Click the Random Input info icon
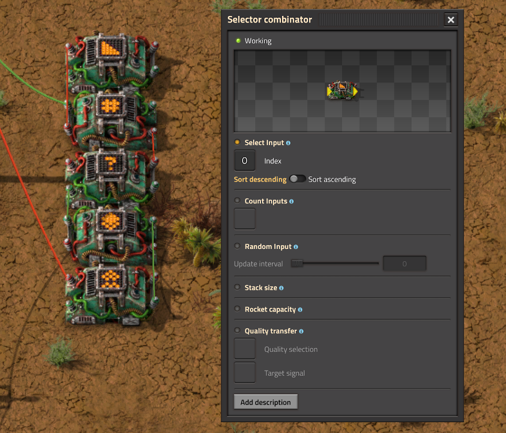The height and width of the screenshot is (433, 506). pyautogui.click(x=295, y=247)
